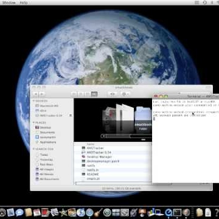Eject the AMSTracker 0.34 volume
The image size is (219, 219).
(71, 116)
